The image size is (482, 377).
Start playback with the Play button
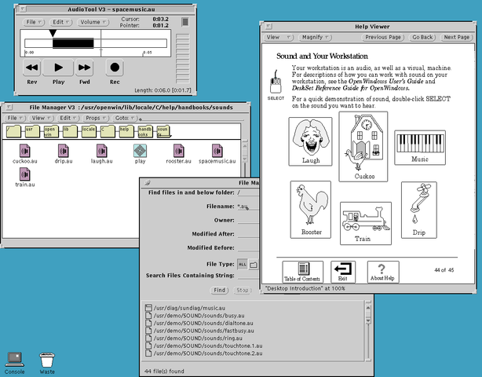point(58,68)
